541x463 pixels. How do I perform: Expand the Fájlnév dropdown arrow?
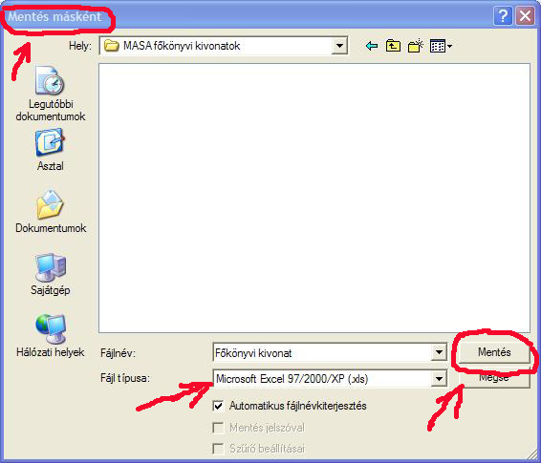(439, 352)
